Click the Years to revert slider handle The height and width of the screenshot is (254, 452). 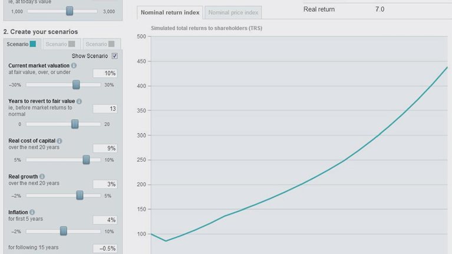point(75,124)
